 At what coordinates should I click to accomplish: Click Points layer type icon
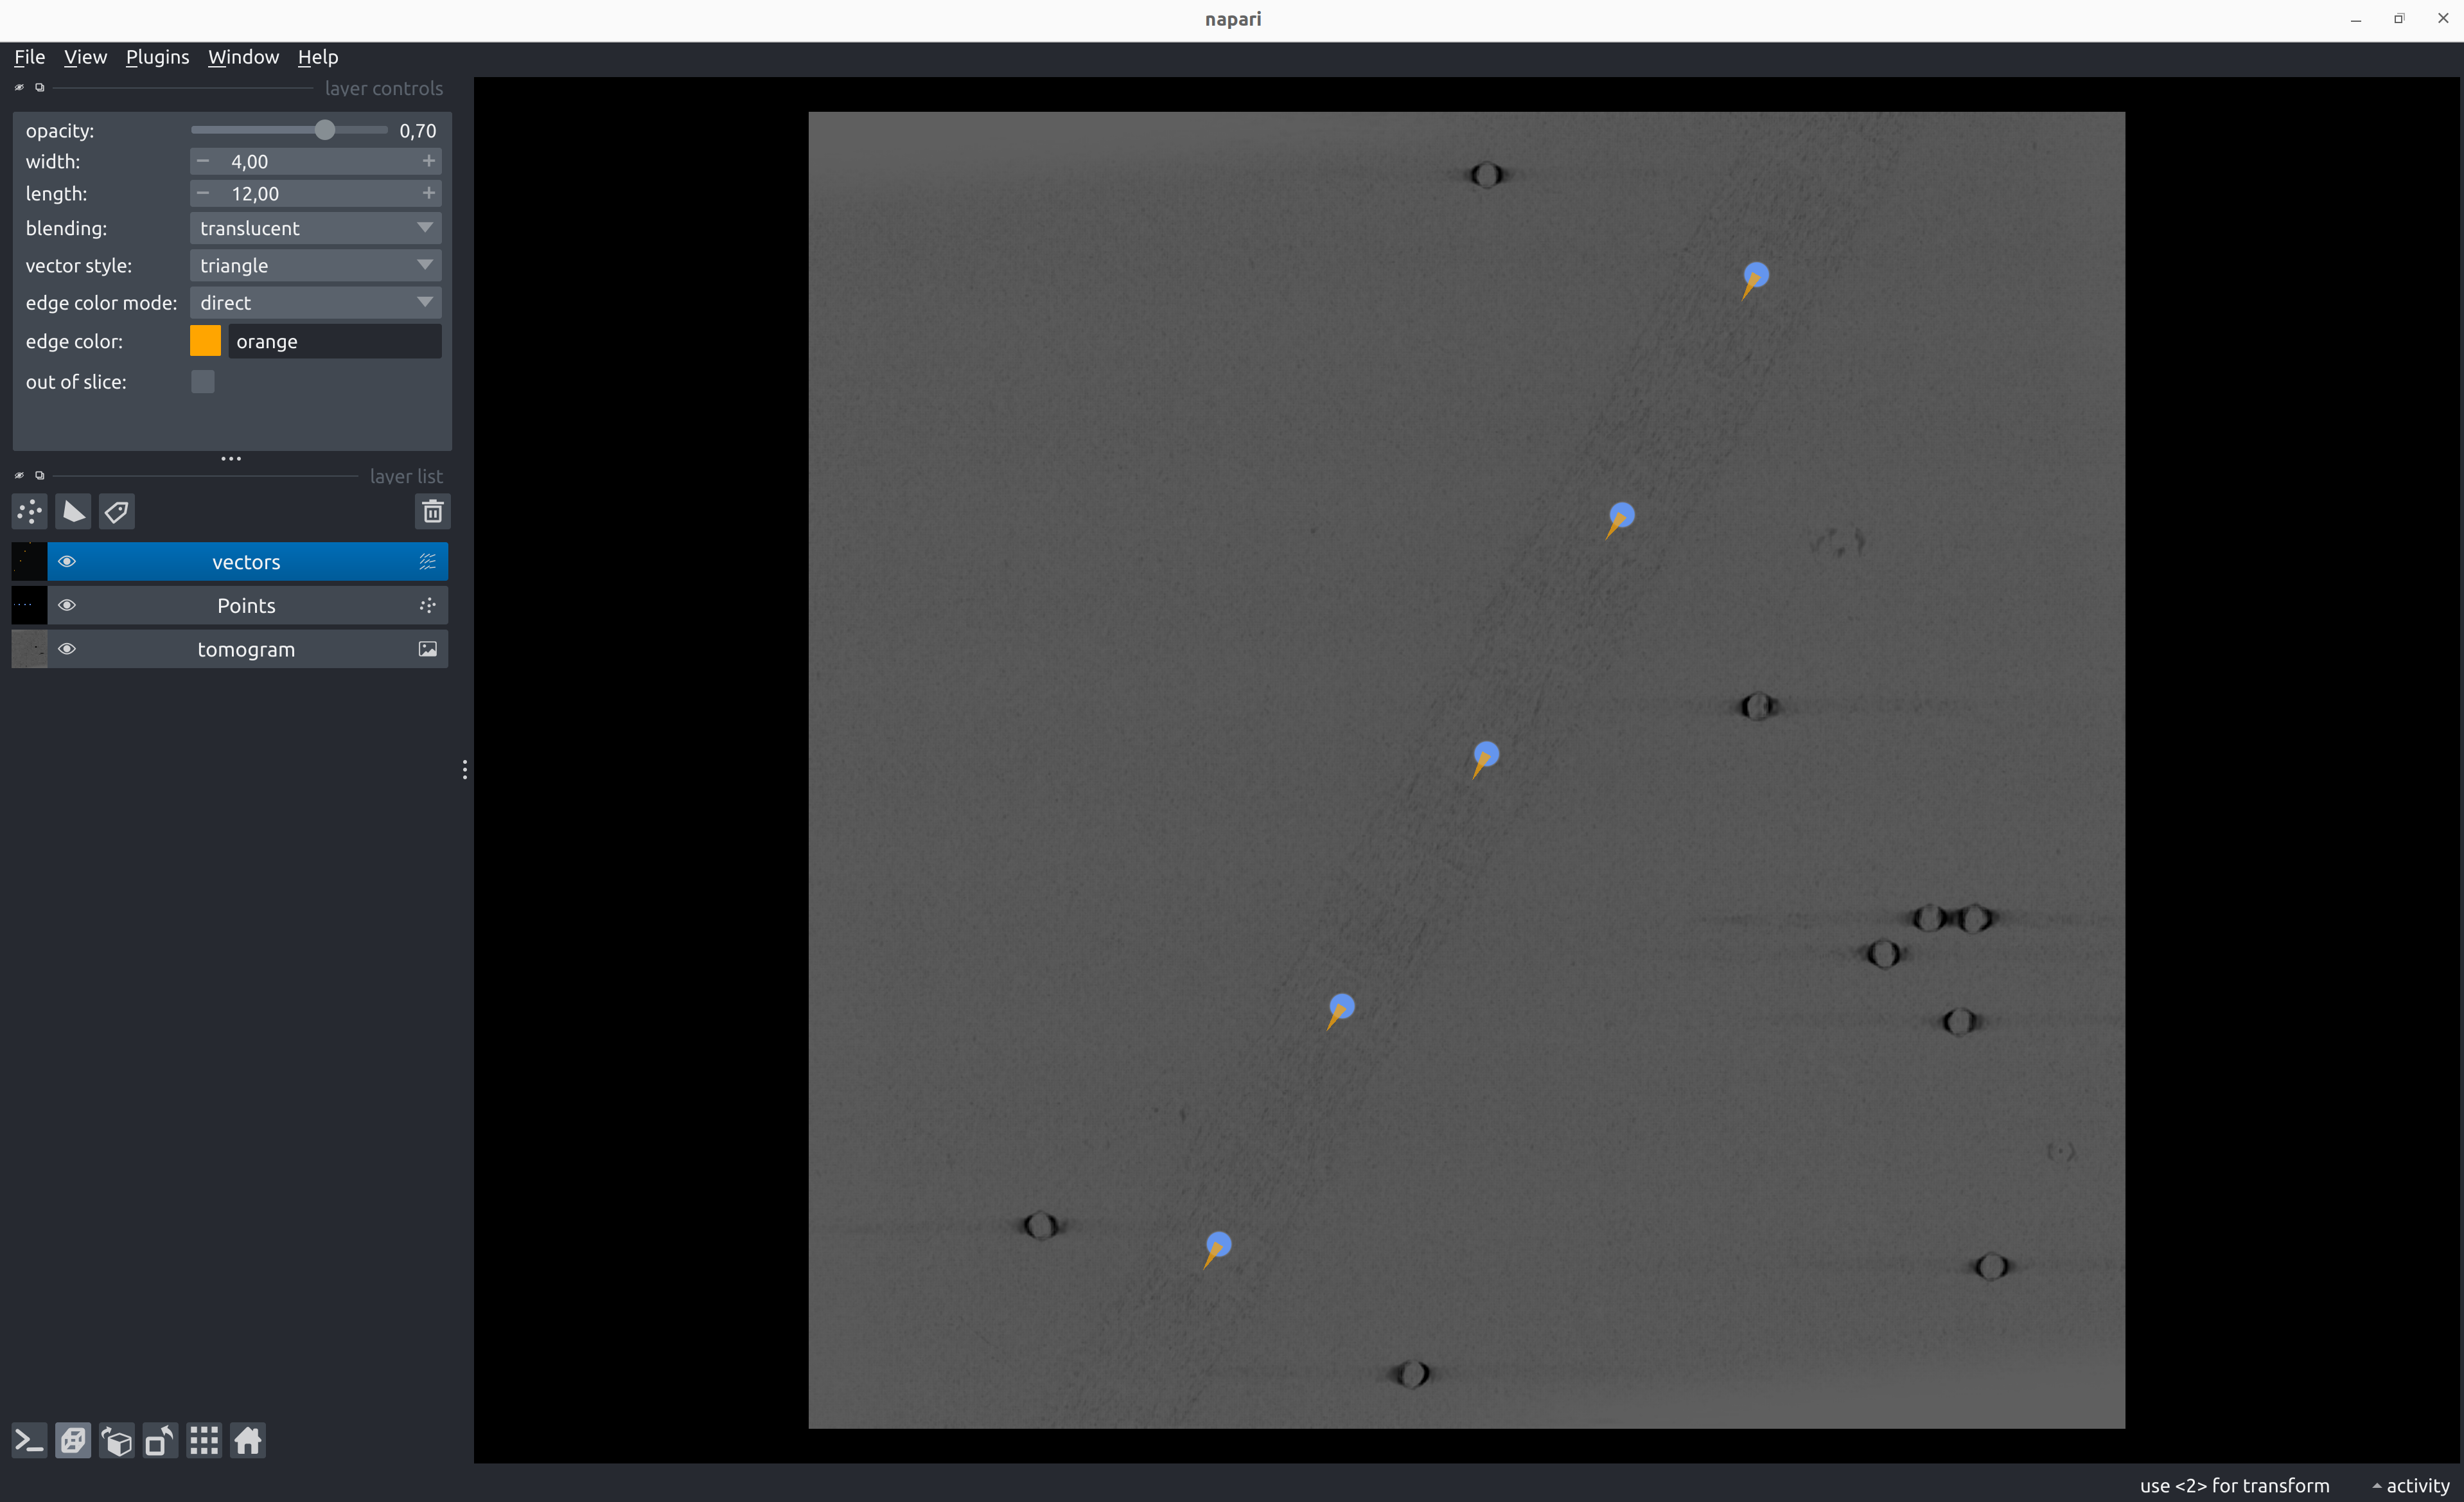tap(427, 605)
